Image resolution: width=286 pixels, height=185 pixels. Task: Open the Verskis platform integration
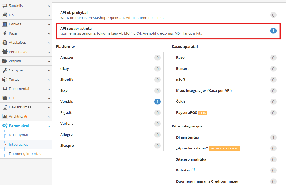click(x=110, y=102)
